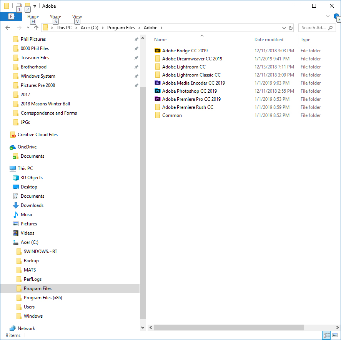
Task: Click the OneDrive cloud icon
Action: 13,147
